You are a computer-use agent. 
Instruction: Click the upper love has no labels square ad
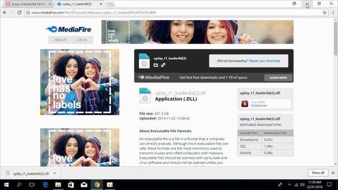tap(80, 82)
